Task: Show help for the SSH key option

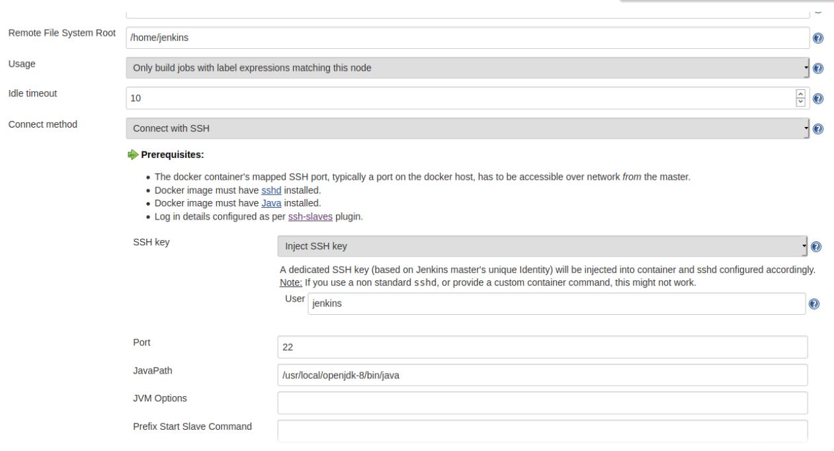Action: point(817,247)
